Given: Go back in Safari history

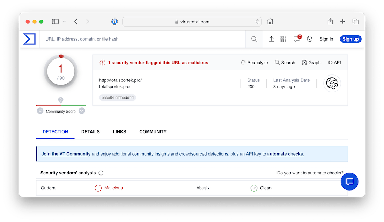Looking at the screenshot, I should pyautogui.click(x=76, y=22).
